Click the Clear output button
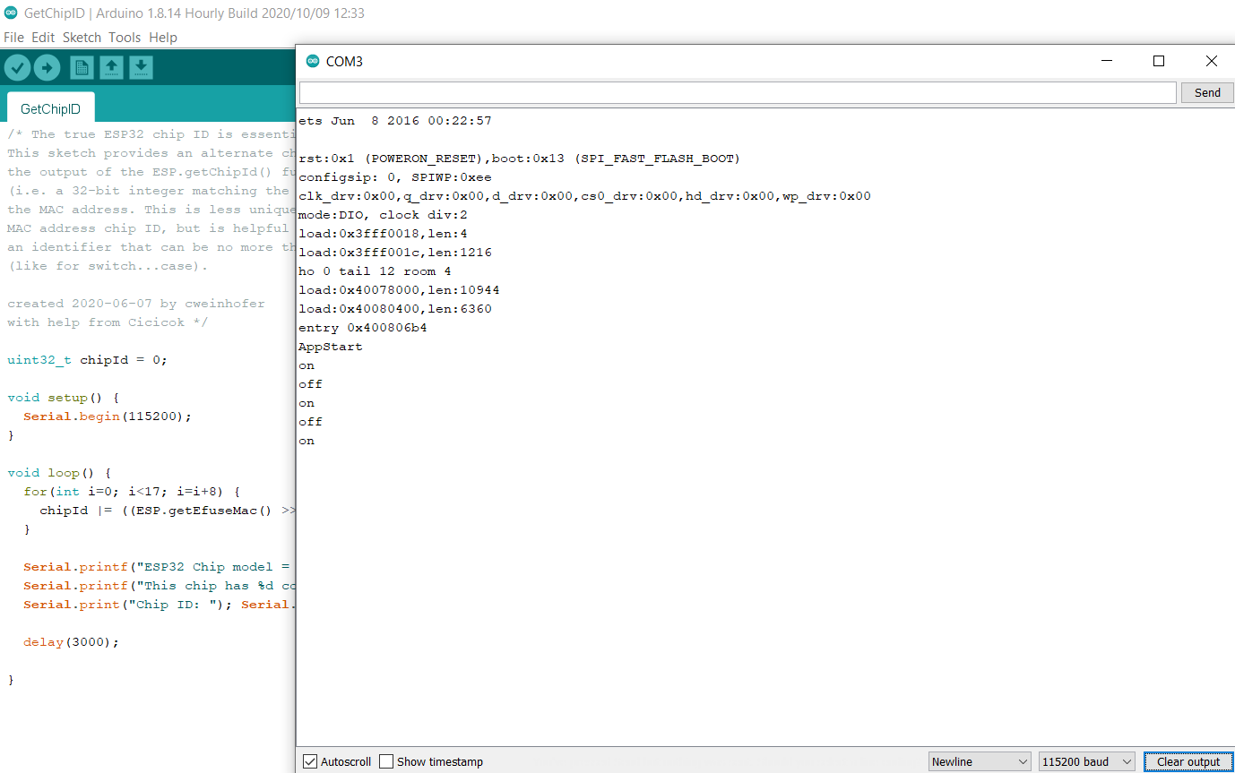 click(x=1188, y=761)
